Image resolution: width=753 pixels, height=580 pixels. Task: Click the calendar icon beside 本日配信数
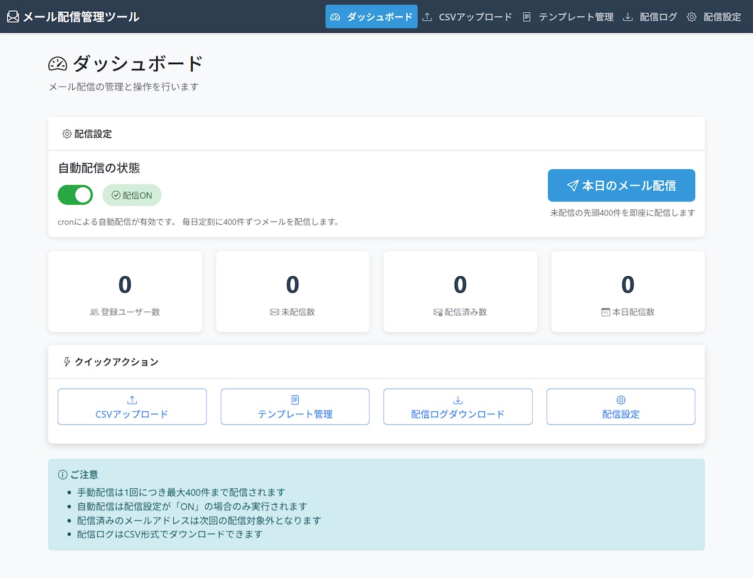[x=606, y=312]
